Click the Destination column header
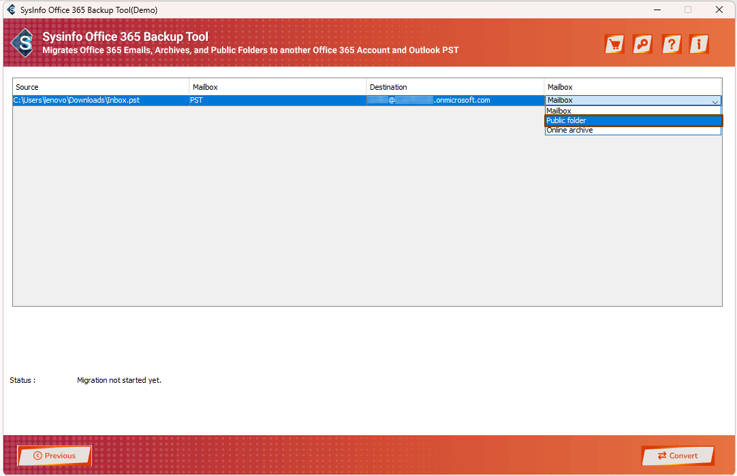The height and width of the screenshot is (476, 737). (455, 87)
